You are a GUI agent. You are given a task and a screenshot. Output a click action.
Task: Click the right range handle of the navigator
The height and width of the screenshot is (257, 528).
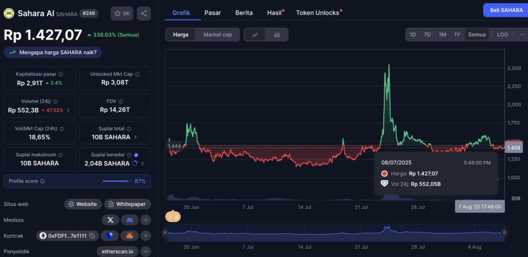tap(504, 232)
